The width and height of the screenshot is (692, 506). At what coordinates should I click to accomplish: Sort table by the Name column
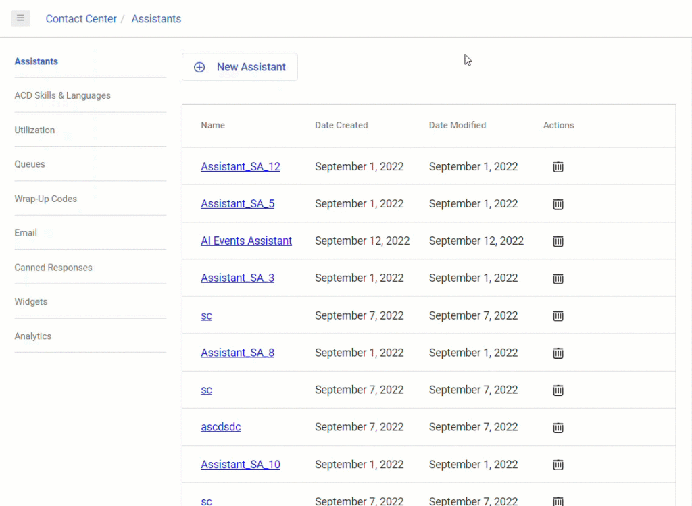click(212, 125)
